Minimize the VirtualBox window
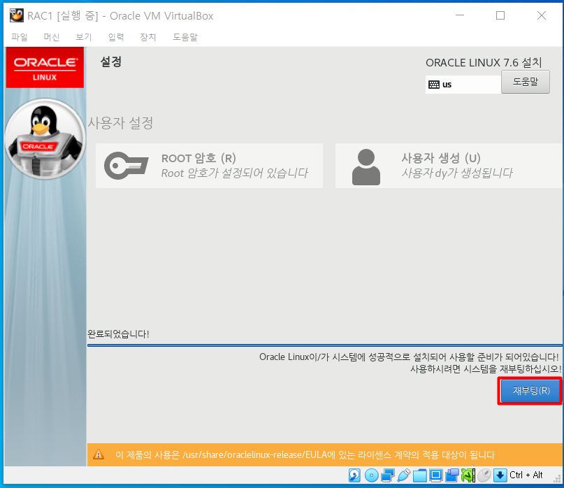The width and height of the screenshot is (564, 488). coord(460,15)
